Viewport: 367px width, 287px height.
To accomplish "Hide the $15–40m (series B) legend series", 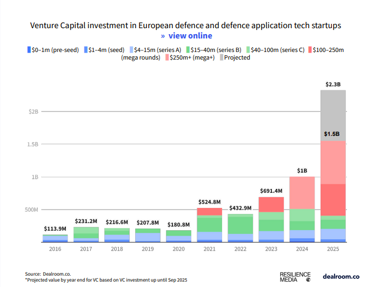I will [189, 50].
